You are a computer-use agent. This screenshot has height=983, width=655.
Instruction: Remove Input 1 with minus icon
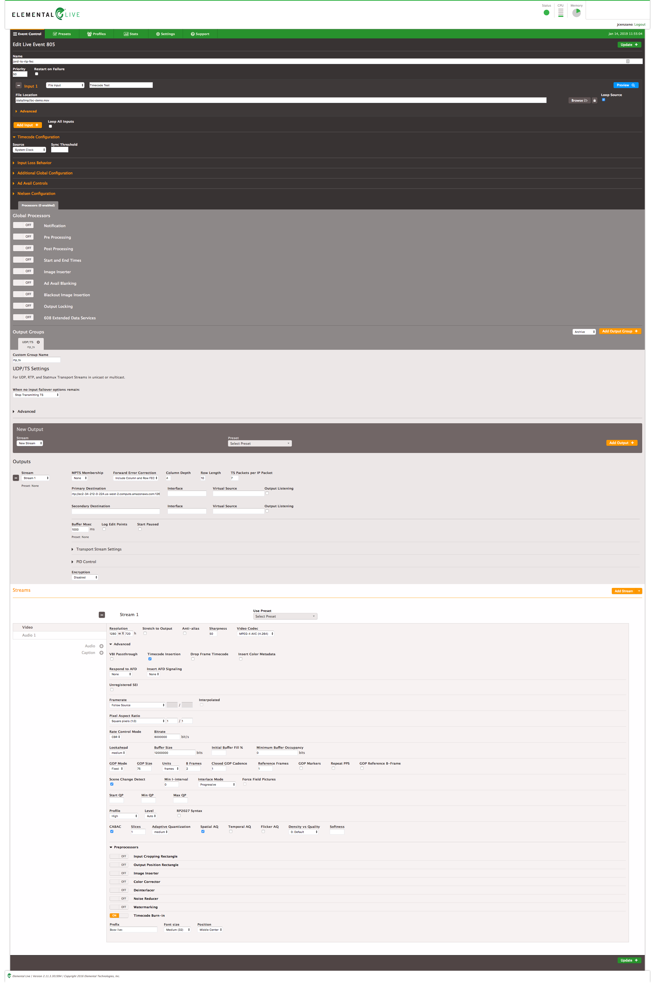click(18, 85)
